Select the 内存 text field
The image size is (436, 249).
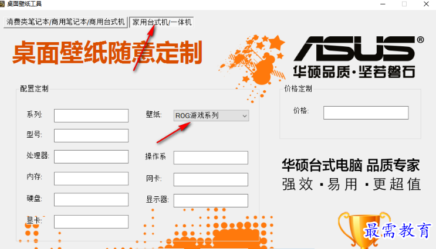(91, 179)
